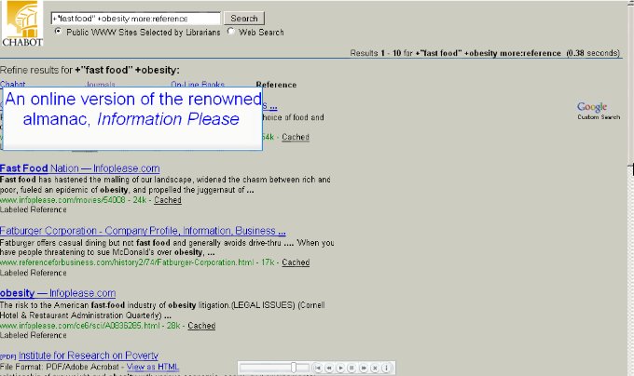Viewport: 634px width, 376px height.
Task: Click Labeled Reference under Fatburger result
Action: (34, 273)
